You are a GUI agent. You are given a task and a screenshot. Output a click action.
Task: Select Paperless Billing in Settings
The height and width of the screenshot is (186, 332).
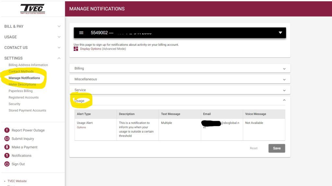tap(21, 91)
